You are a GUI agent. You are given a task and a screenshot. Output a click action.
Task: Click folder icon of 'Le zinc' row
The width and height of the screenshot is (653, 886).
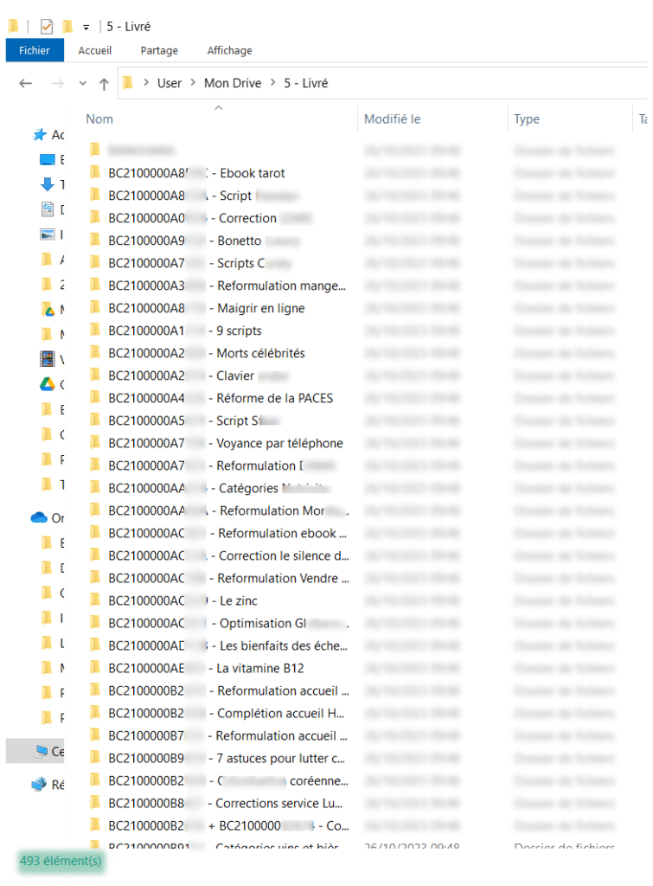coord(95,600)
